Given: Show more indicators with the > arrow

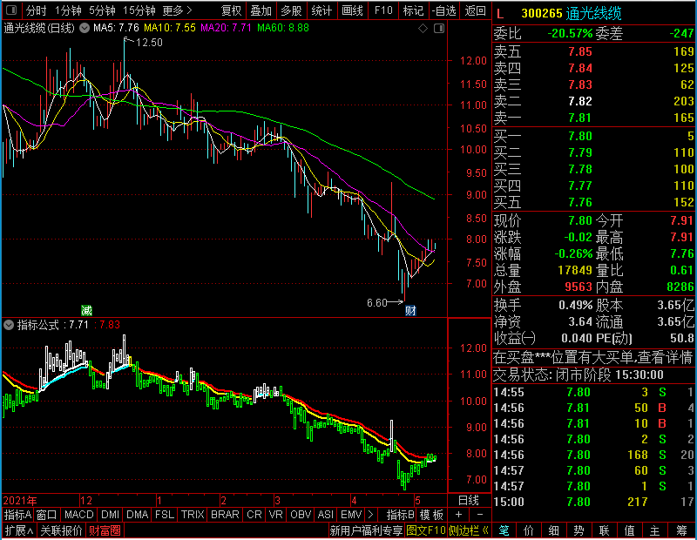Looking at the screenshot, I should pos(370,515).
